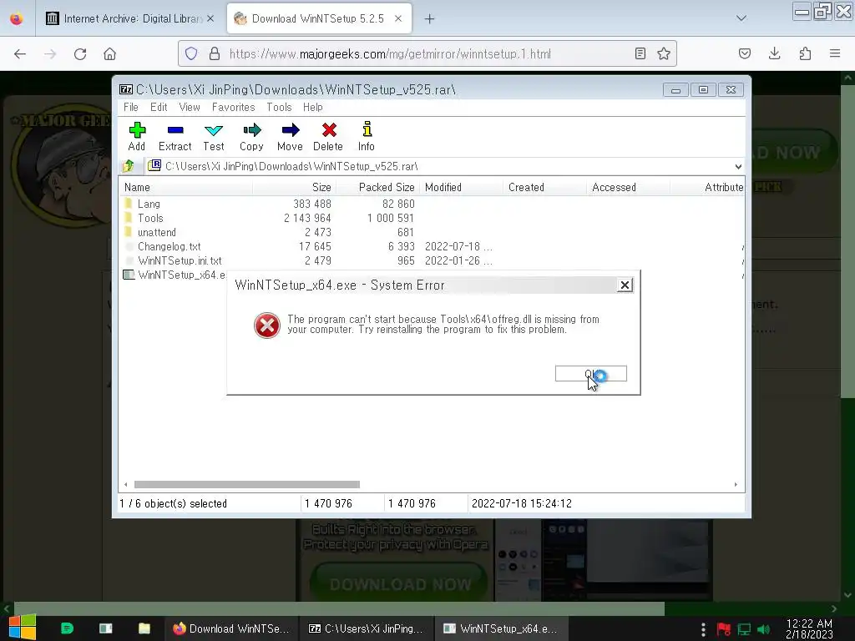Image resolution: width=855 pixels, height=641 pixels.
Task: Open the File menu in 7-Zip
Action: pos(131,107)
